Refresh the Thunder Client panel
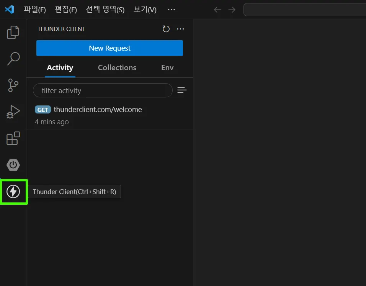Viewport: 366px width, 286px height. (x=166, y=29)
